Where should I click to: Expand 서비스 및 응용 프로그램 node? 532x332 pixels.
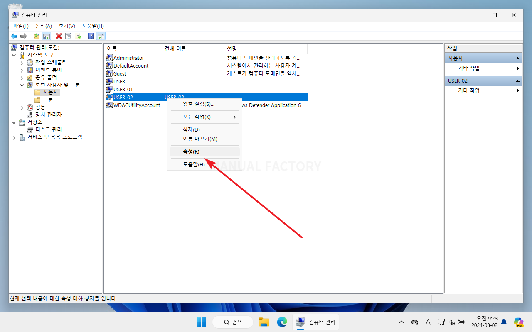click(14, 137)
